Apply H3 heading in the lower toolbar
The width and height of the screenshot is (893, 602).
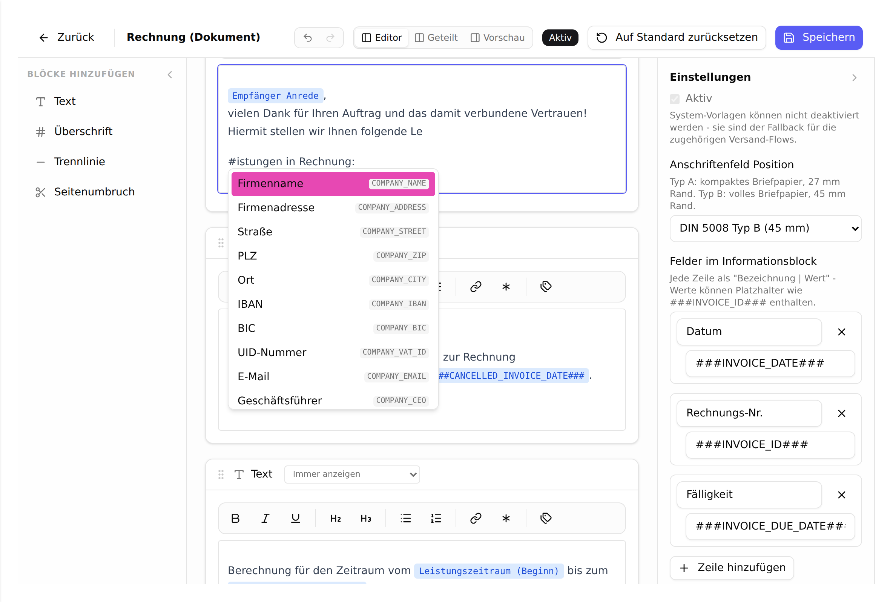(366, 518)
